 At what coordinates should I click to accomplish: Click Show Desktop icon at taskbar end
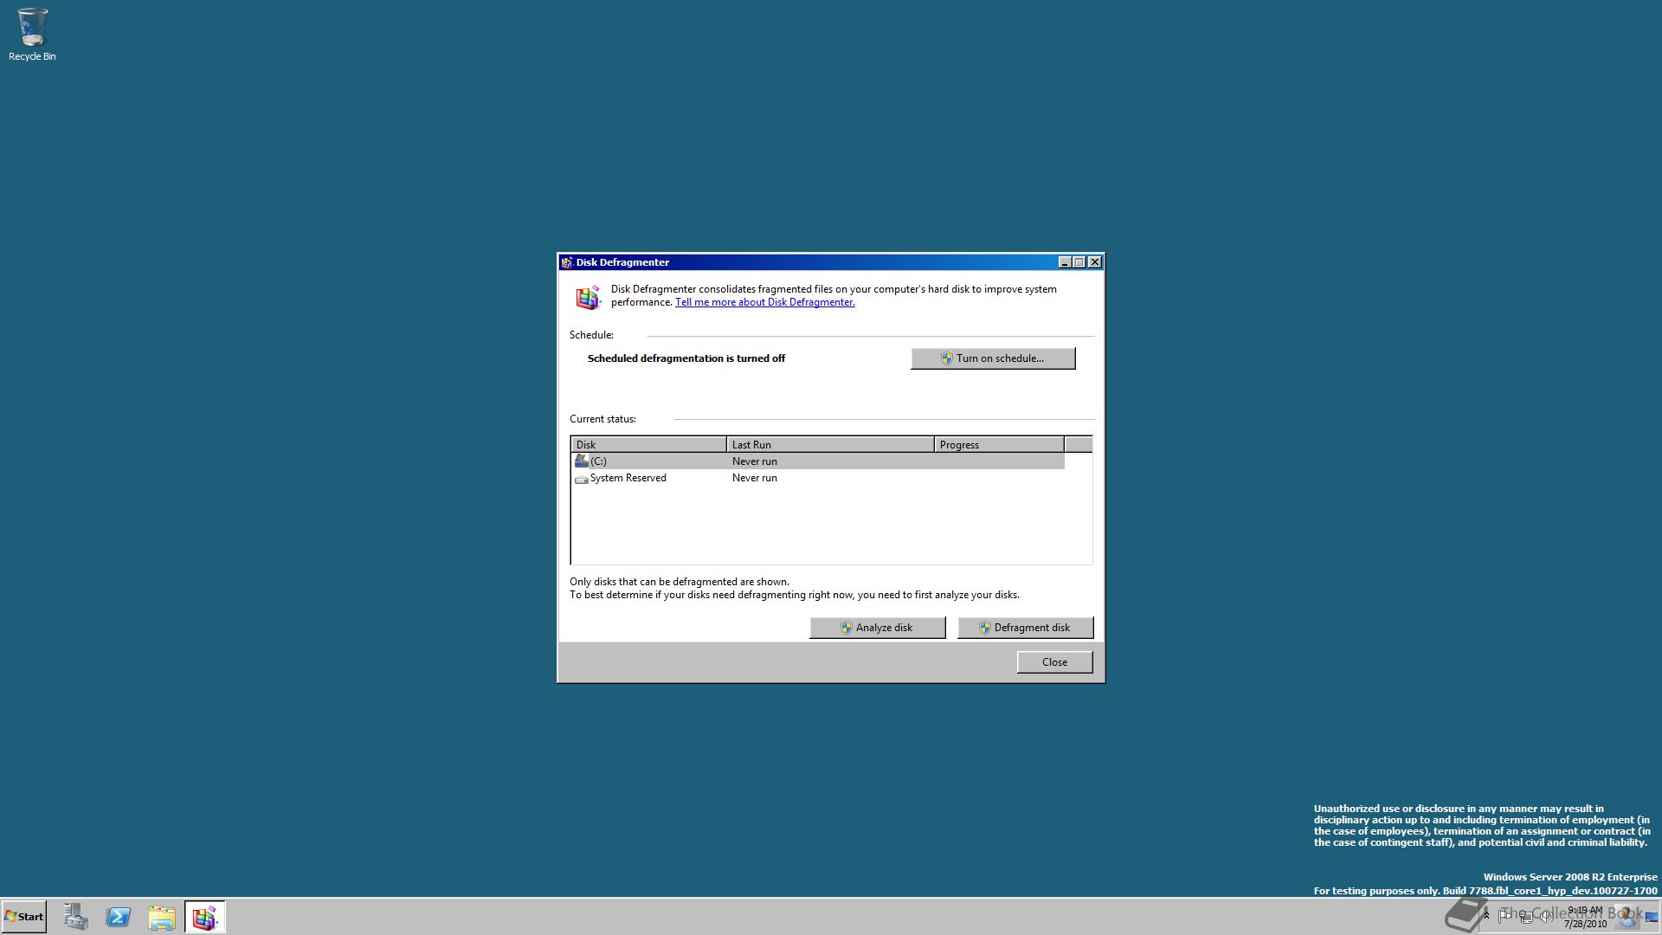pyautogui.click(x=1652, y=917)
